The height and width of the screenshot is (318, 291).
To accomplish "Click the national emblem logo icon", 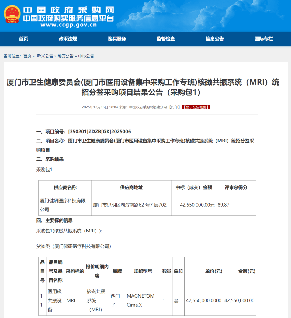I will click(12, 14).
